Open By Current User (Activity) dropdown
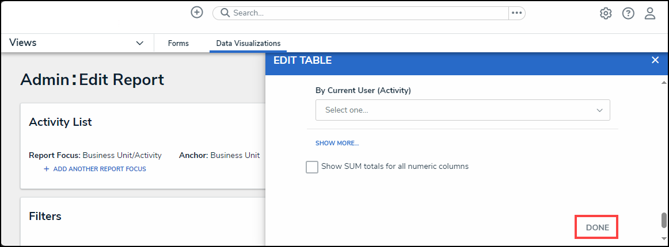 coord(462,110)
